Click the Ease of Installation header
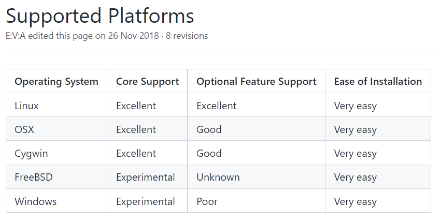This screenshot has height=221, width=440. coord(378,81)
